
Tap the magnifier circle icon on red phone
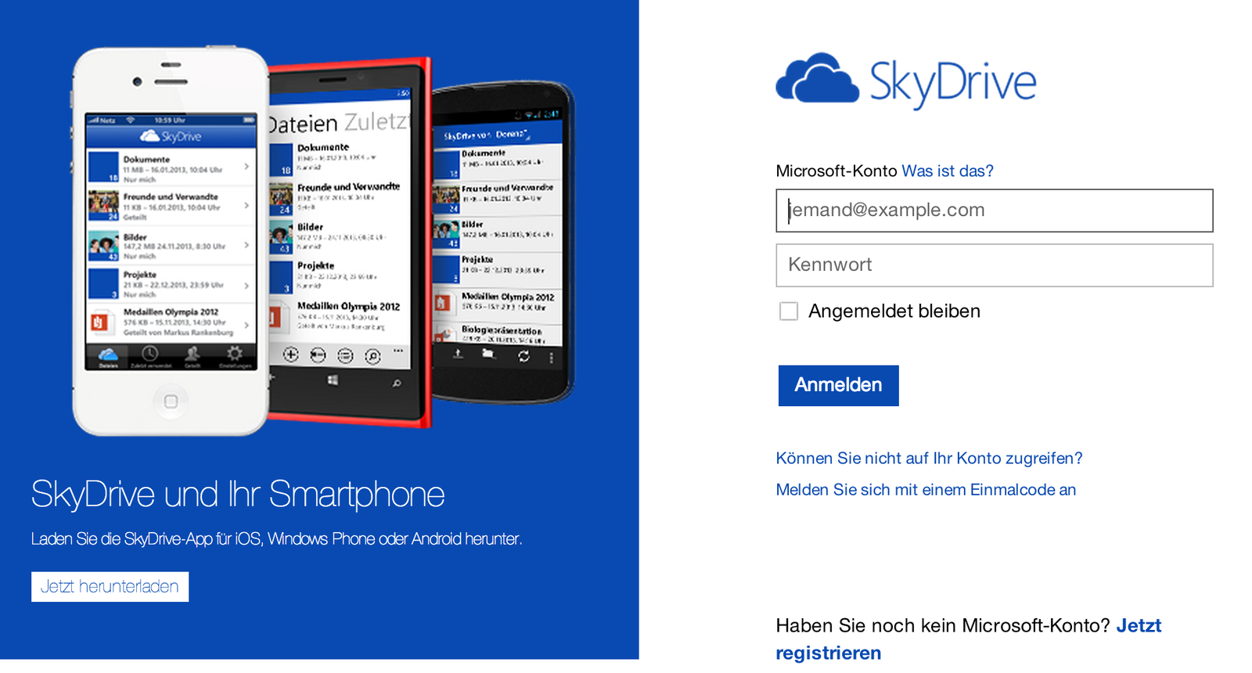tap(372, 356)
